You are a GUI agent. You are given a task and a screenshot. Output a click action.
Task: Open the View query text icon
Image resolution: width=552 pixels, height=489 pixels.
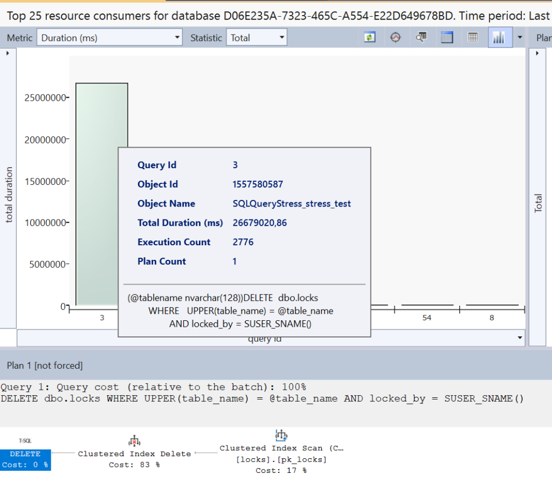click(x=422, y=38)
